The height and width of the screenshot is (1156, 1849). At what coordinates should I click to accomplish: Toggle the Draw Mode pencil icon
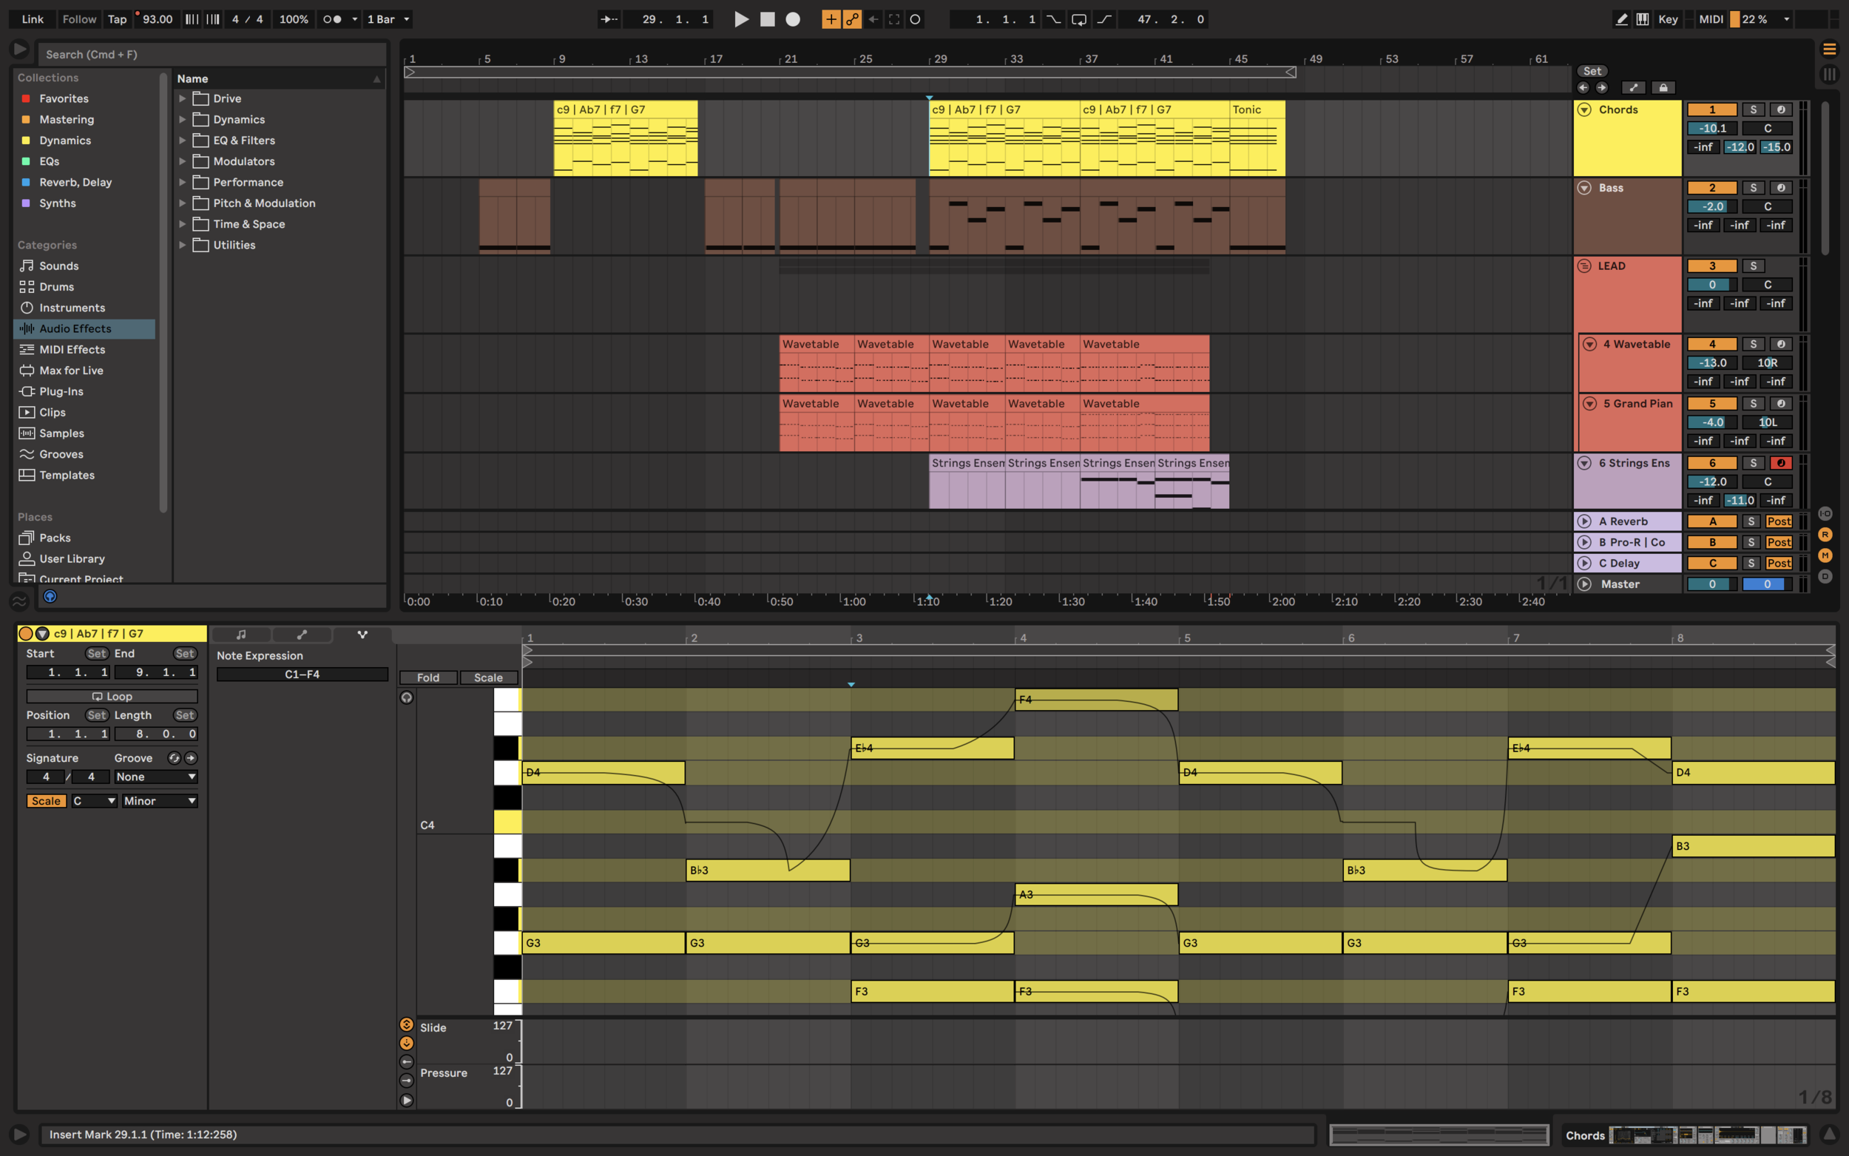click(x=1621, y=19)
